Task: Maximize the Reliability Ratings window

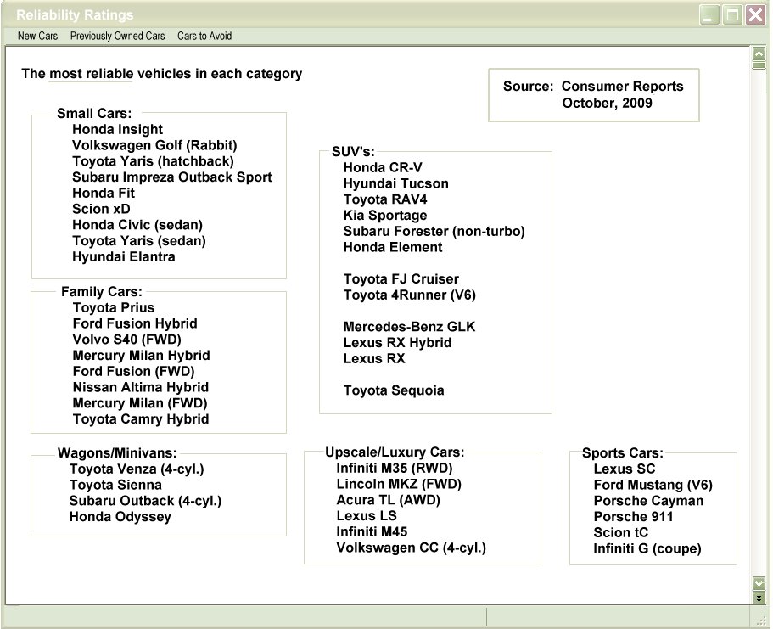Action: click(731, 14)
